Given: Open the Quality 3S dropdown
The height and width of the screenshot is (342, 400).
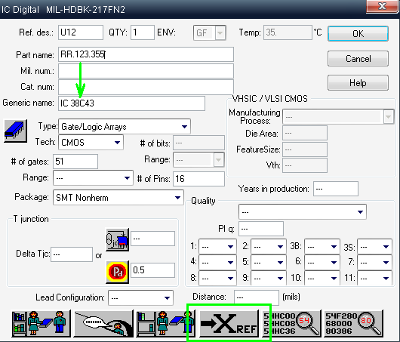Looking at the screenshot, I should pos(375,247).
